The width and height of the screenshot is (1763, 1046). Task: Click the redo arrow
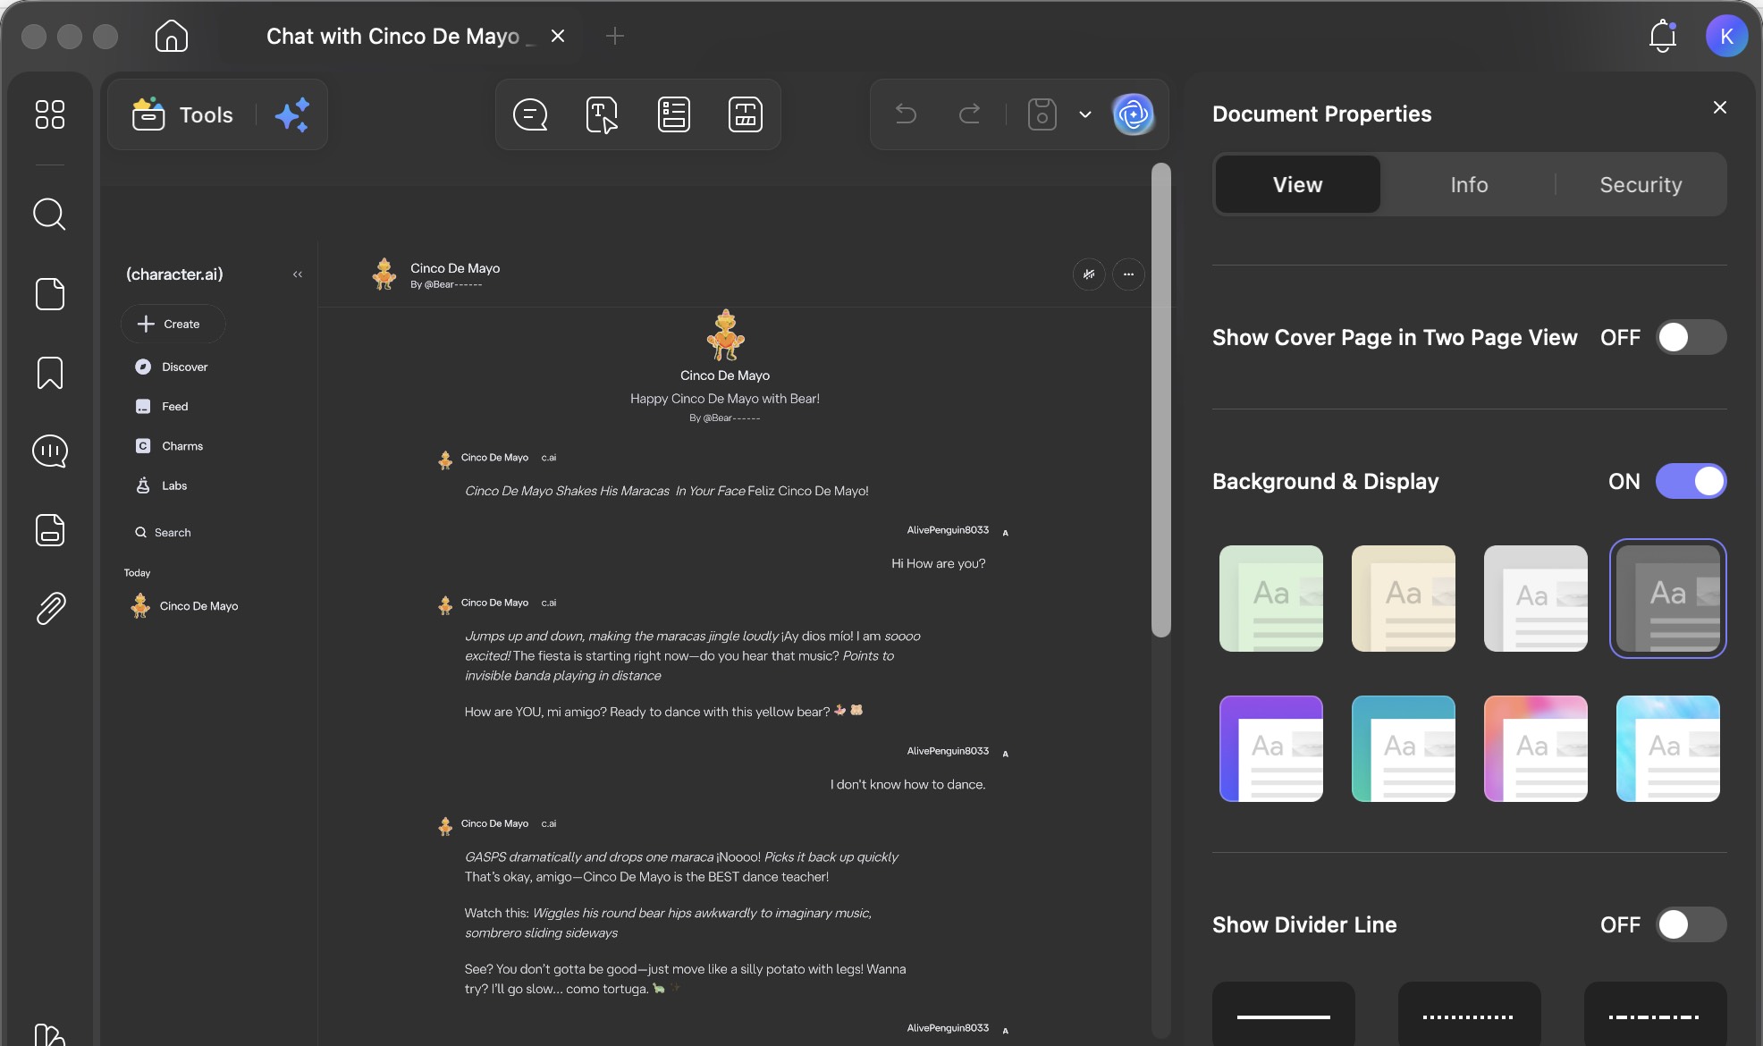[969, 114]
